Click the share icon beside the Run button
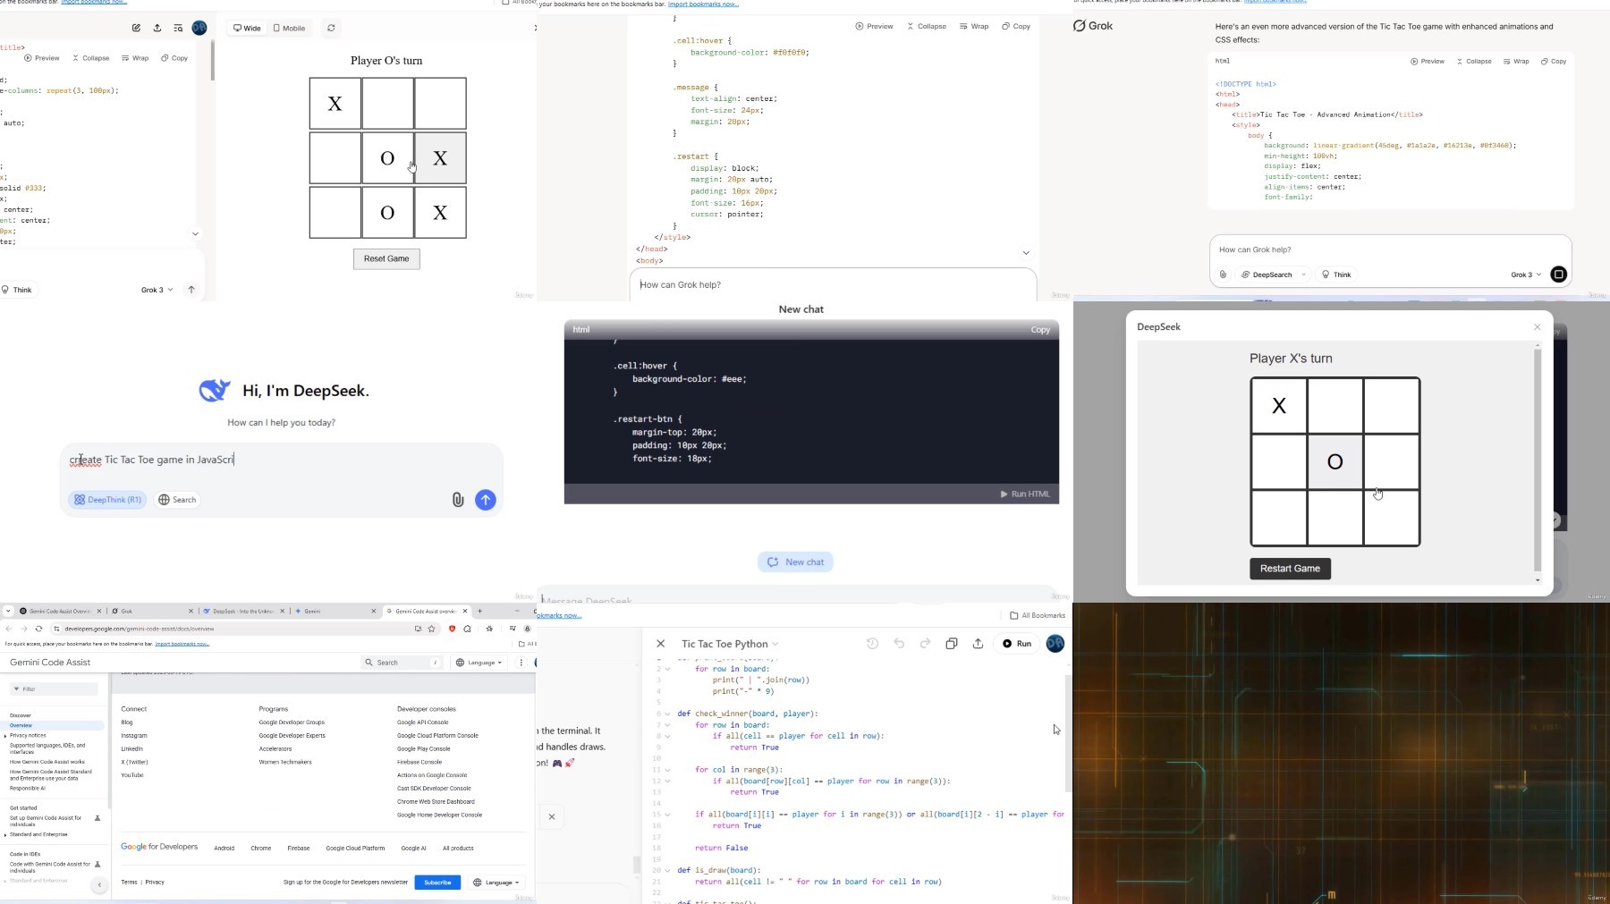 [978, 644]
